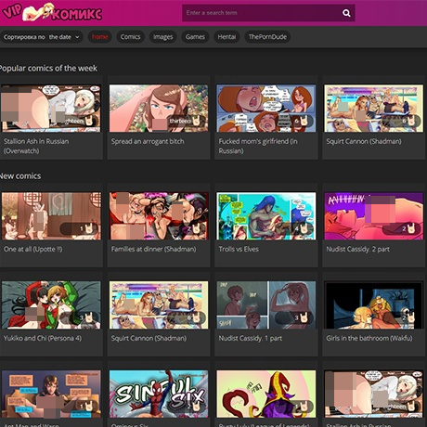This screenshot has height=427, width=427.
Task: Open 'Families at dinner (Shadman)' title link
Action: 153,249
